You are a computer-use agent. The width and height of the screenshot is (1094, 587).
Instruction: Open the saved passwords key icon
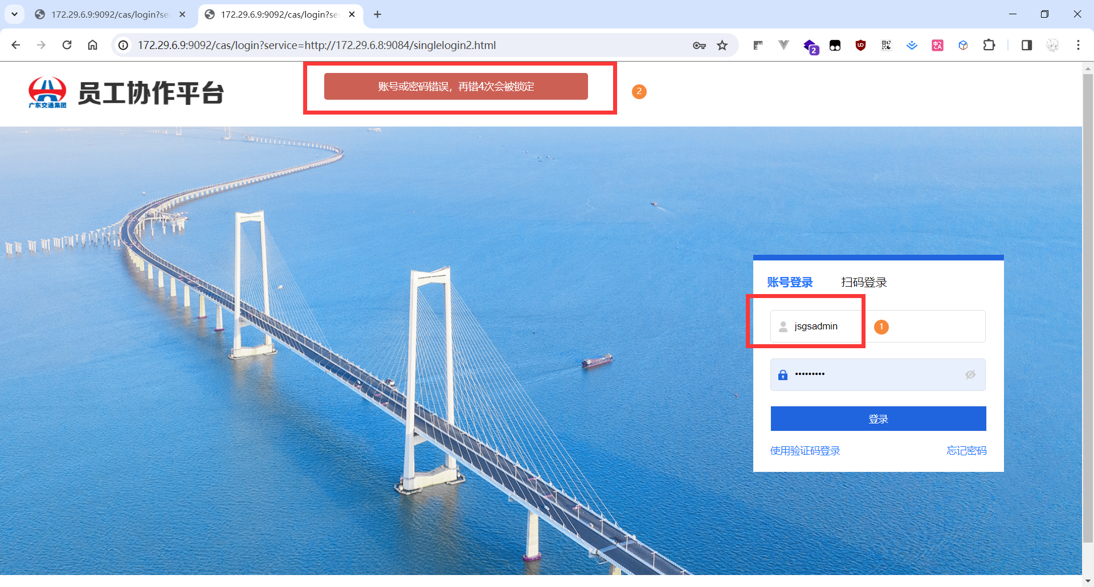699,46
